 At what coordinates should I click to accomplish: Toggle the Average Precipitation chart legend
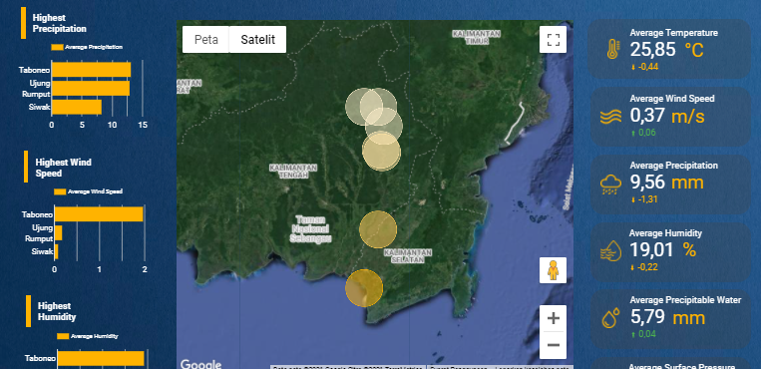click(87, 47)
